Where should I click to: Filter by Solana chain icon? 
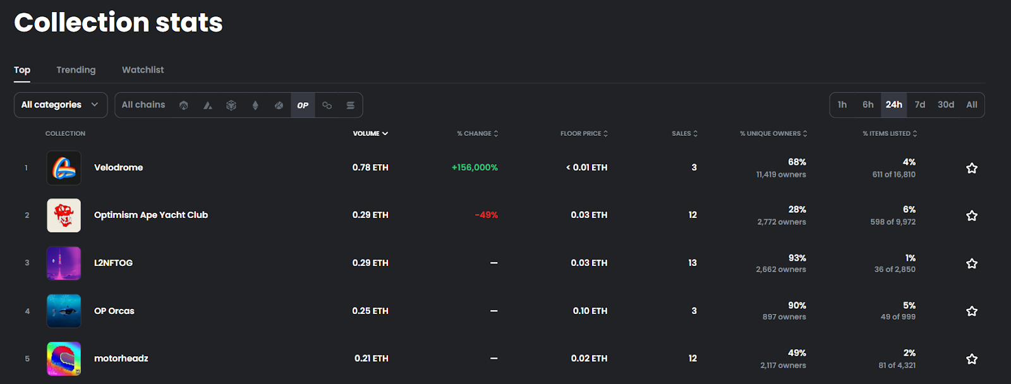[350, 105]
